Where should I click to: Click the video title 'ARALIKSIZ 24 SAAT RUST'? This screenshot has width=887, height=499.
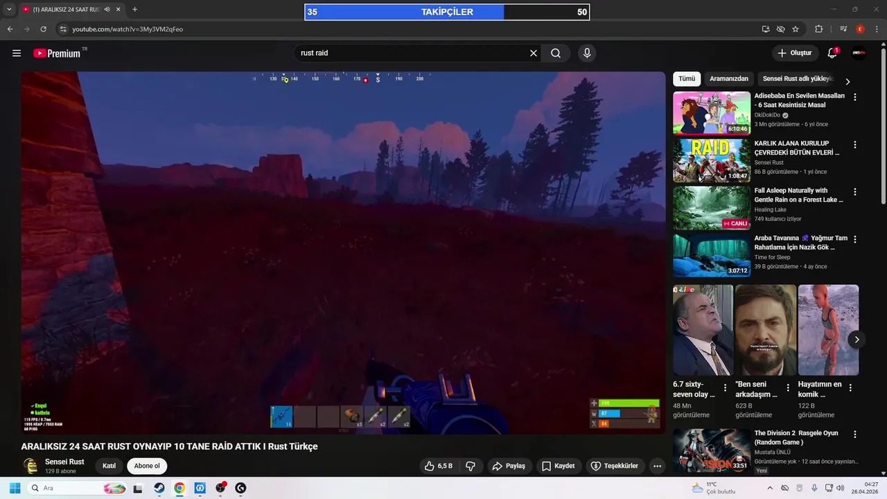click(x=169, y=446)
